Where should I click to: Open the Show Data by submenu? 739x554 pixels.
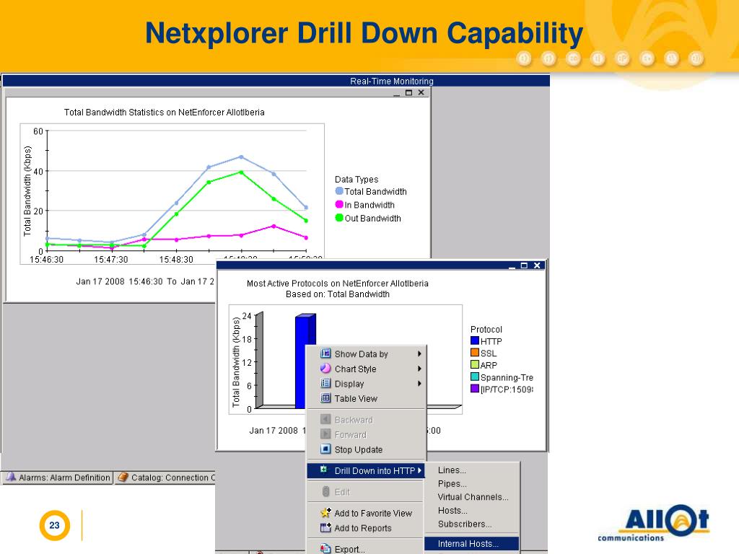[x=366, y=353]
